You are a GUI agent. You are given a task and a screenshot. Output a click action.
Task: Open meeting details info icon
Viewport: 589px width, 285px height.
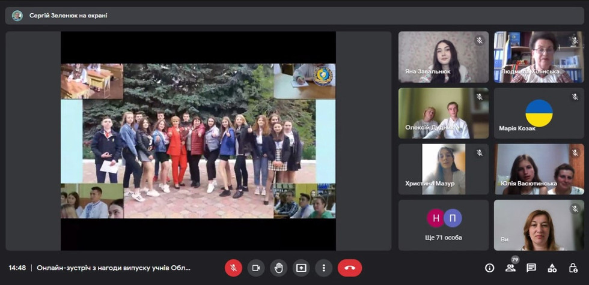click(489, 268)
